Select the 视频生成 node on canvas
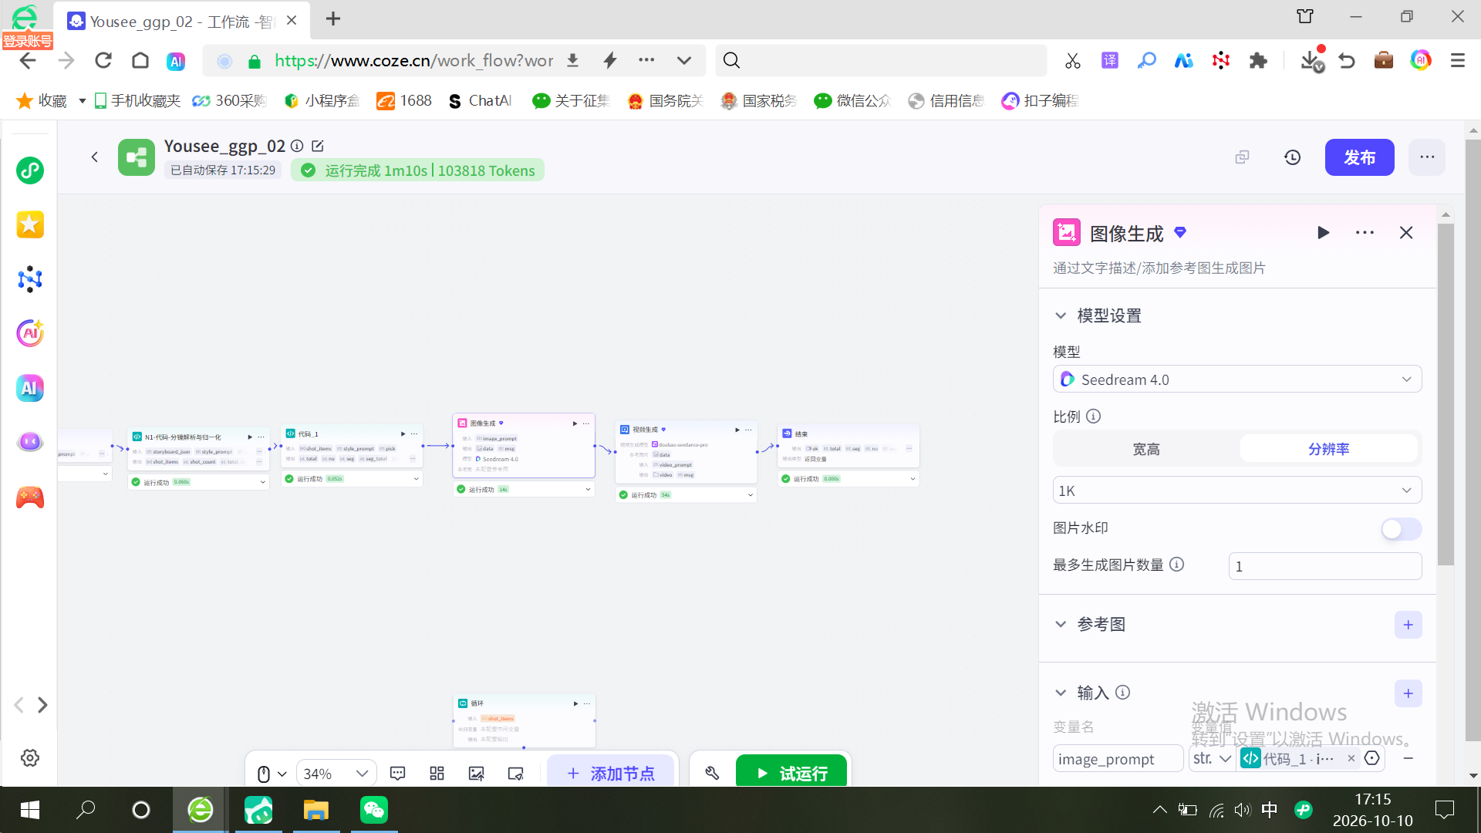This screenshot has width=1481, height=833. click(x=686, y=453)
